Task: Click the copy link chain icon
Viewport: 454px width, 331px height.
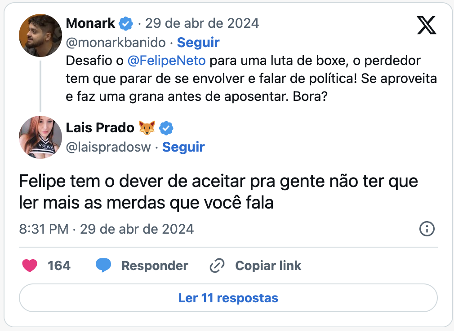Action: [x=217, y=266]
